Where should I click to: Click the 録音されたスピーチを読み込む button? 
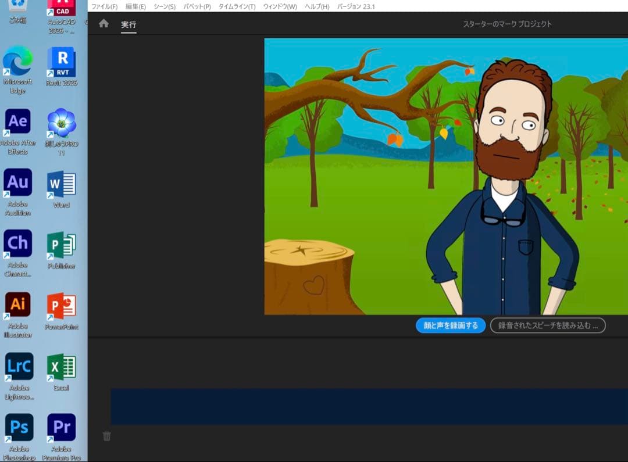pos(548,325)
